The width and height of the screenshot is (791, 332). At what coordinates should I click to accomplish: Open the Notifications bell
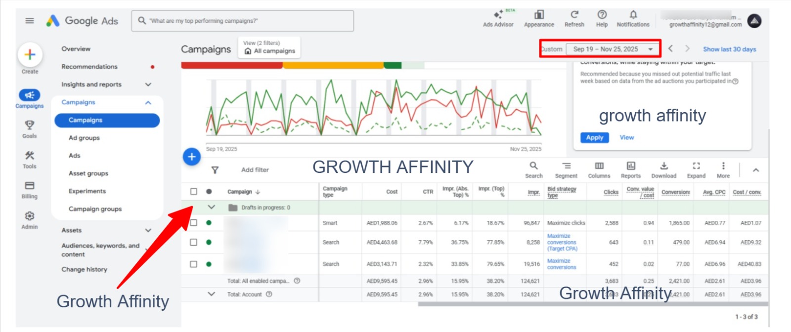[x=633, y=15]
